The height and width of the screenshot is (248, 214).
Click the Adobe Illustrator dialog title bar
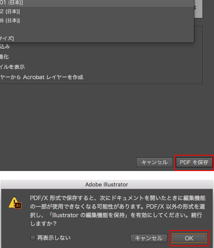click(x=107, y=184)
